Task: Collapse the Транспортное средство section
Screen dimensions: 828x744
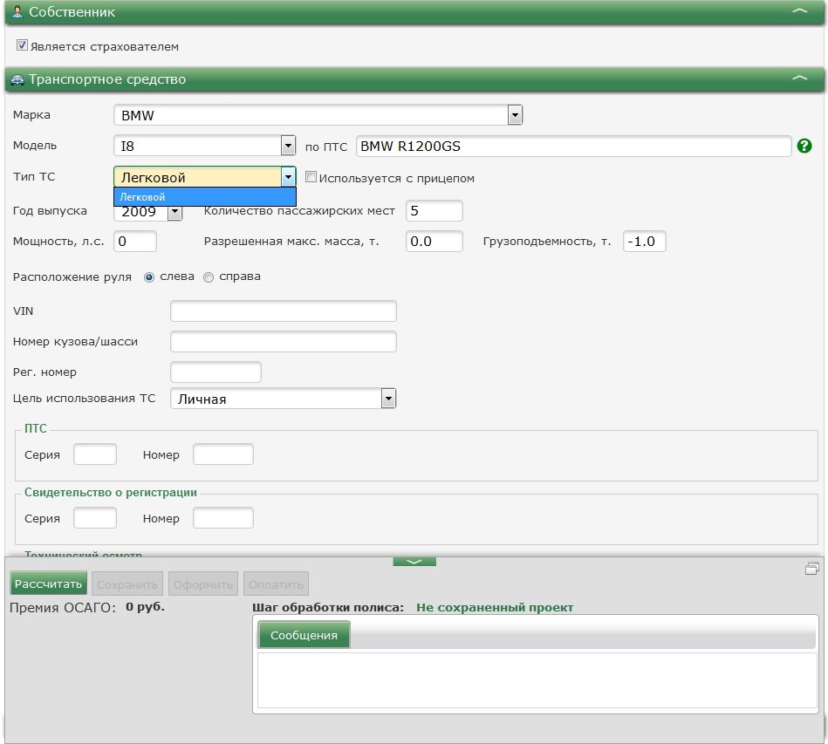Action: pos(799,79)
